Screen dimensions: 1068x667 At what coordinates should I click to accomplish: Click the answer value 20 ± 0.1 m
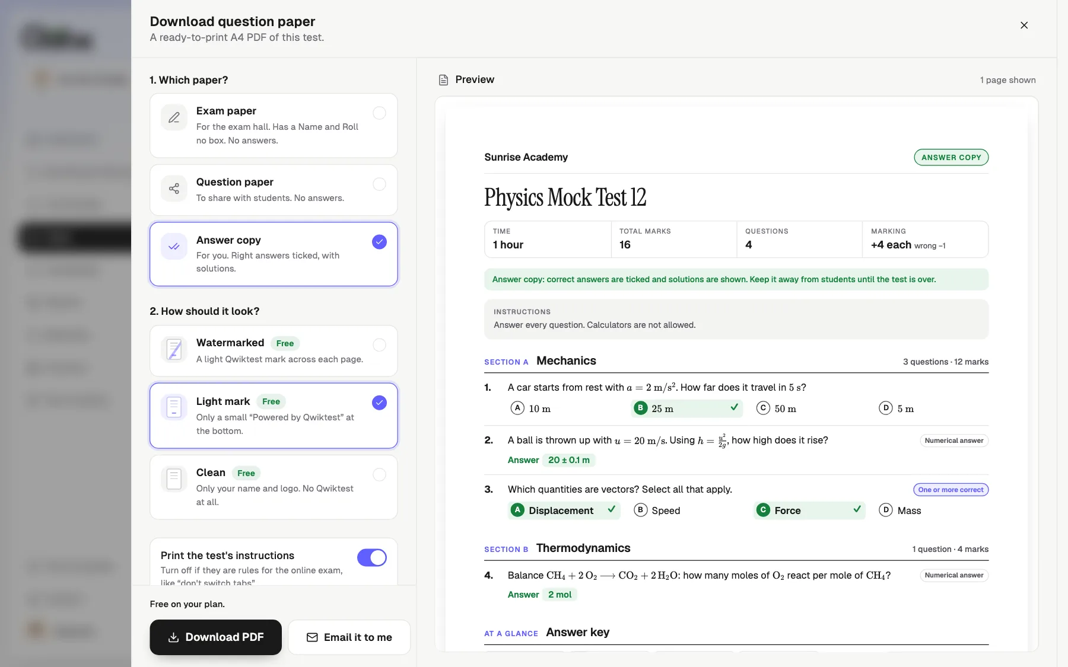click(569, 460)
